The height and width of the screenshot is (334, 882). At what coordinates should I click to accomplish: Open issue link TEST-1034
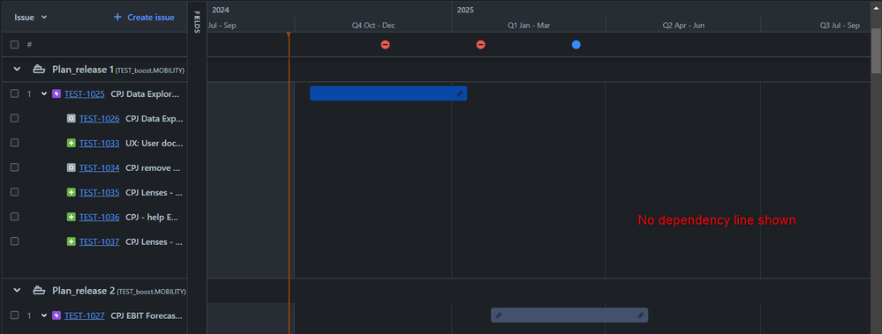pyautogui.click(x=99, y=167)
